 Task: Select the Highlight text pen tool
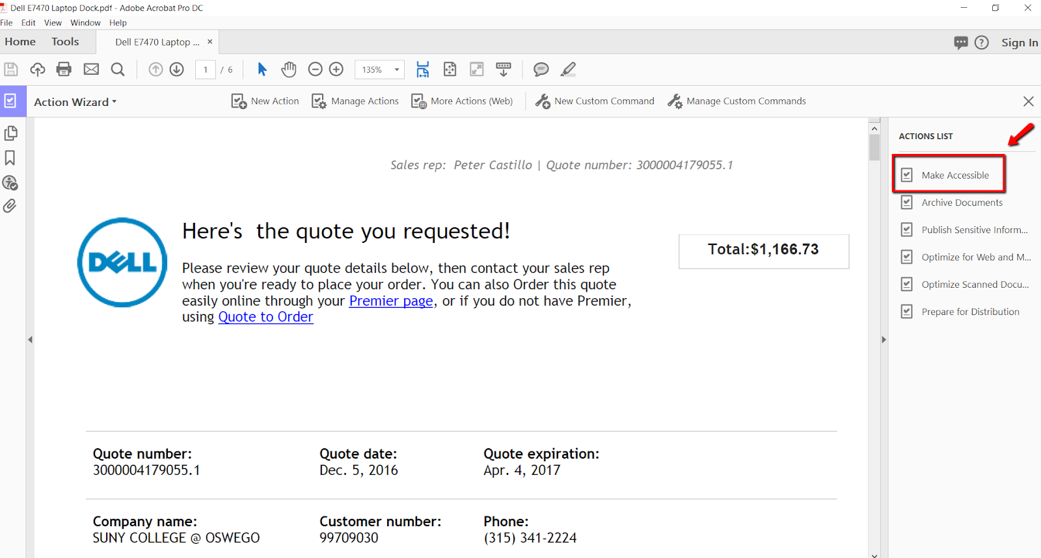pos(568,70)
